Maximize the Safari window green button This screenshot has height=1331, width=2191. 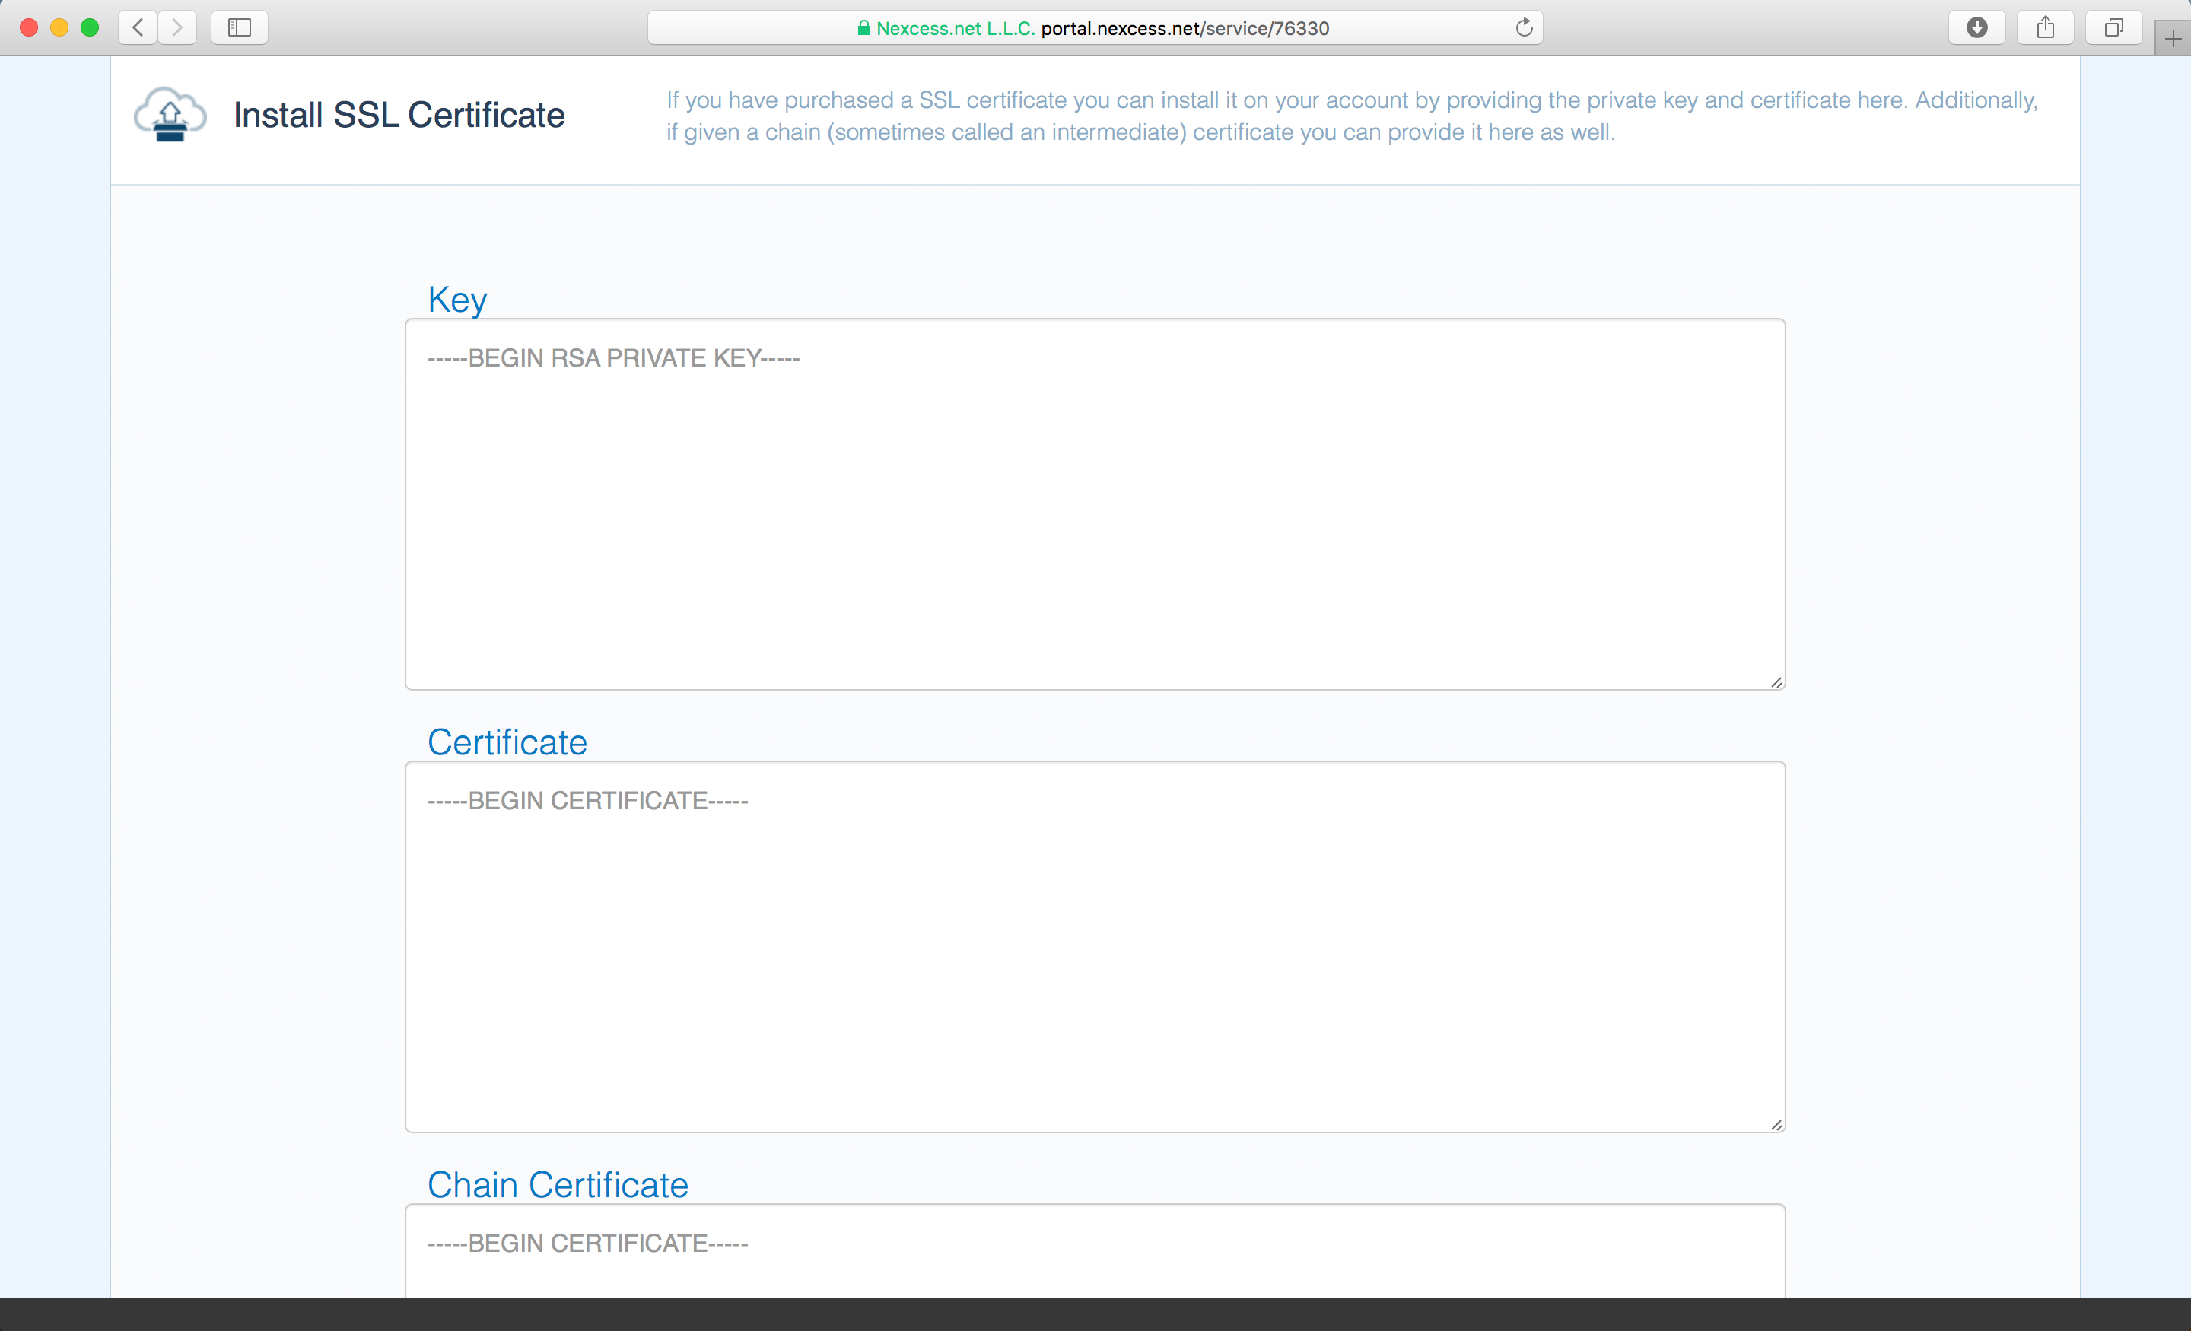[x=90, y=27]
